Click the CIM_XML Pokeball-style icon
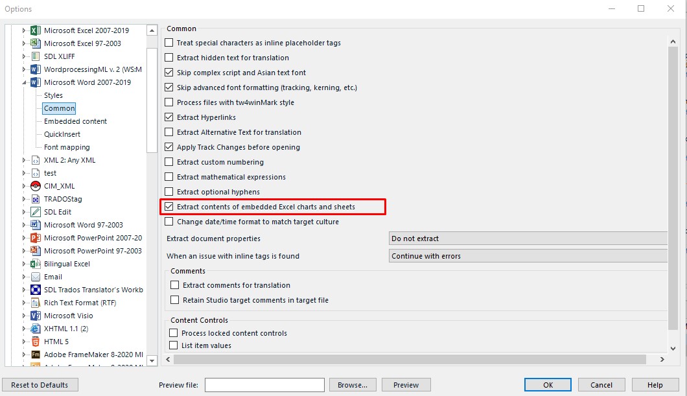Screen dimensions: 687x396 (34, 186)
